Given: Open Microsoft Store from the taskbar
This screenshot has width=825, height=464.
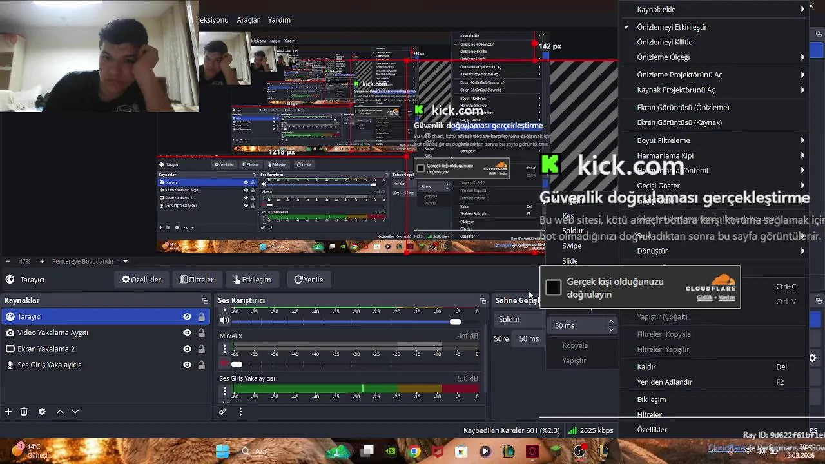Looking at the screenshot, I should tap(461, 451).
